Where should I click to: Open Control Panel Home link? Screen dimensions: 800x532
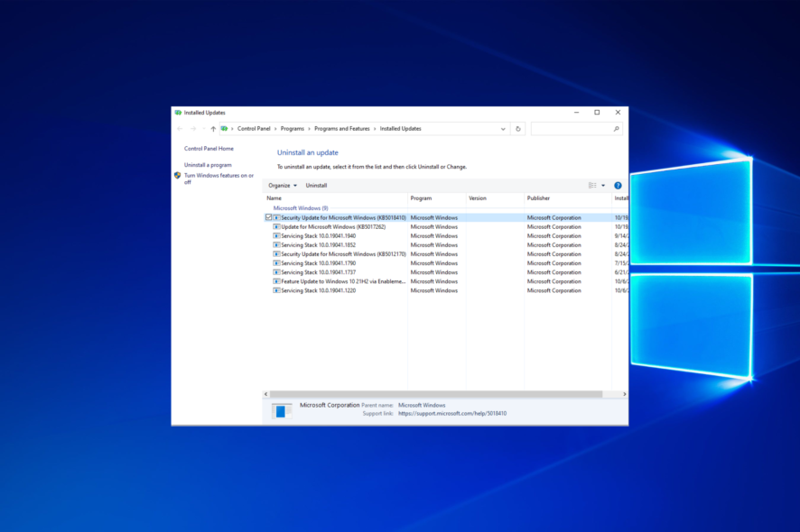click(x=209, y=149)
